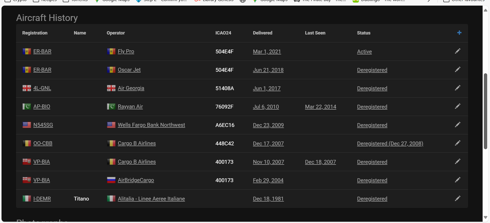Screen dimensions: 490x223
Task: Click pencil icon for Alitalia row
Action: 457,198
